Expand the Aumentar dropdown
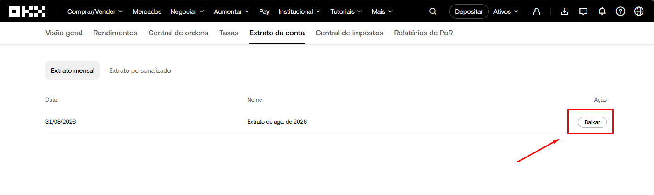Viewport: 654px width, 195px height. coord(232,11)
